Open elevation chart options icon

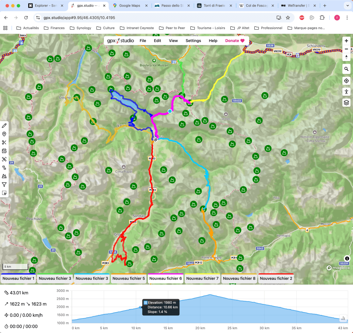(343, 318)
